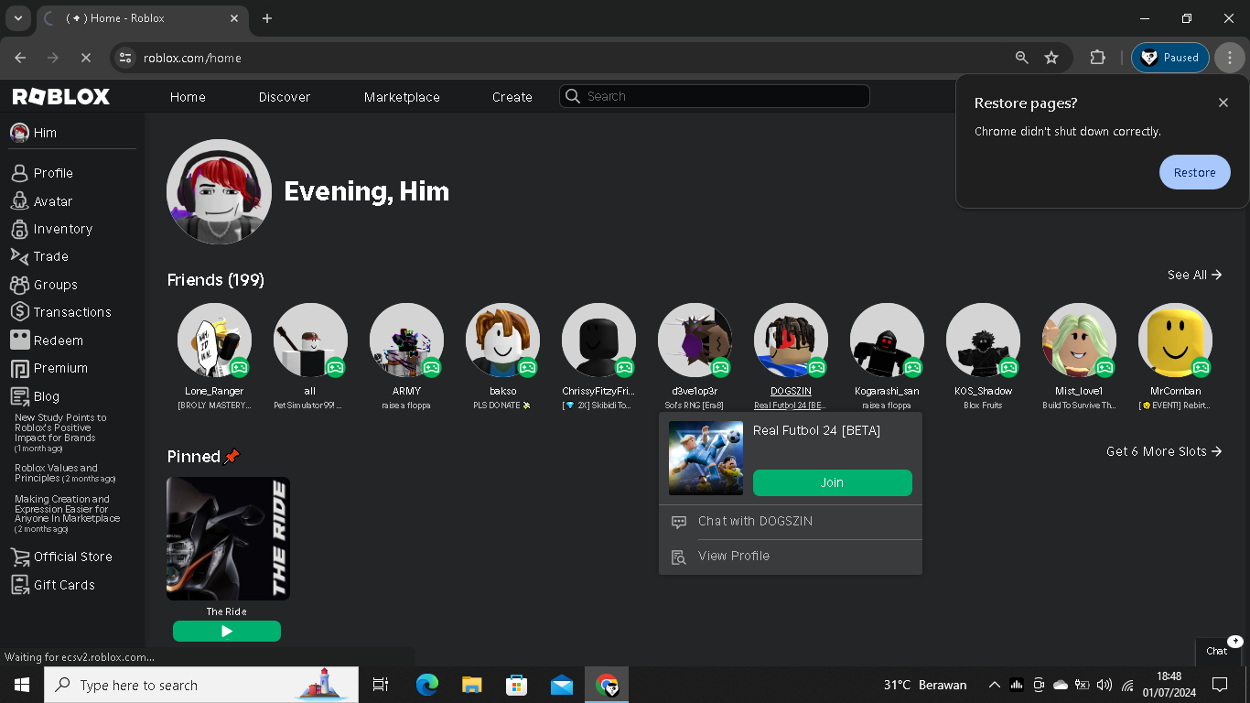Click the Restore button
The width and height of the screenshot is (1250, 703).
pyautogui.click(x=1195, y=172)
